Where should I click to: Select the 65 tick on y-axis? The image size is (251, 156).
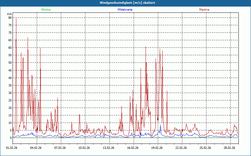[x=10, y=40]
